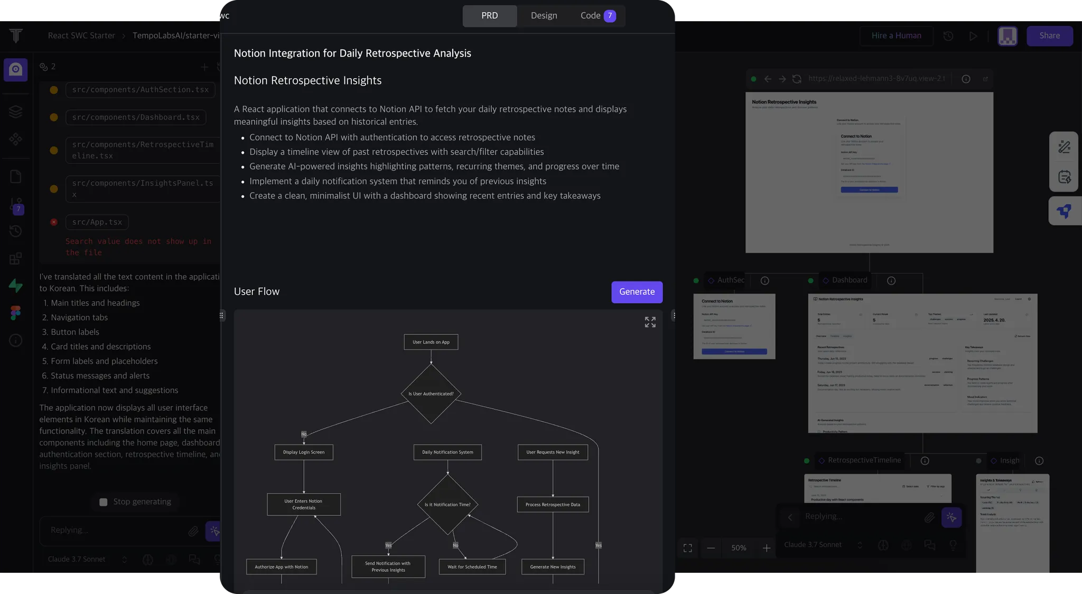The height and width of the screenshot is (594, 1082).
Task: Open src/components/AuthSection.tsx file chip
Action: pyautogui.click(x=141, y=90)
